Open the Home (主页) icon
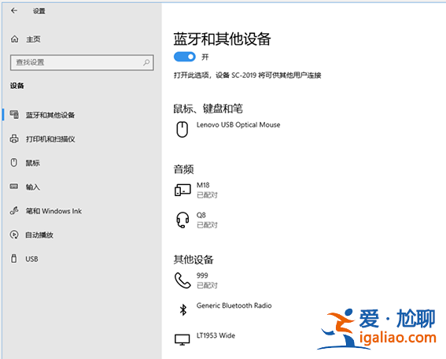The height and width of the screenshot is (359, 446). coord(14,39)
